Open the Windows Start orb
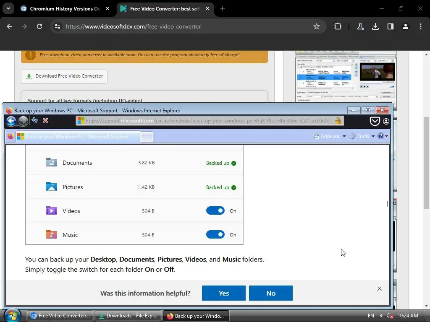 click(12, 315)
